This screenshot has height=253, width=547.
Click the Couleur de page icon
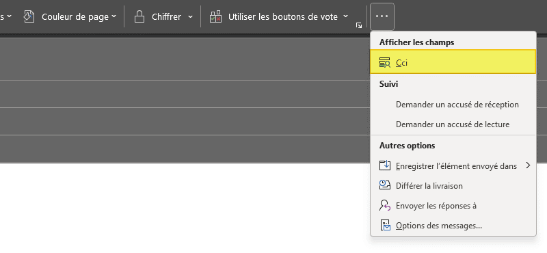point(29,16)
